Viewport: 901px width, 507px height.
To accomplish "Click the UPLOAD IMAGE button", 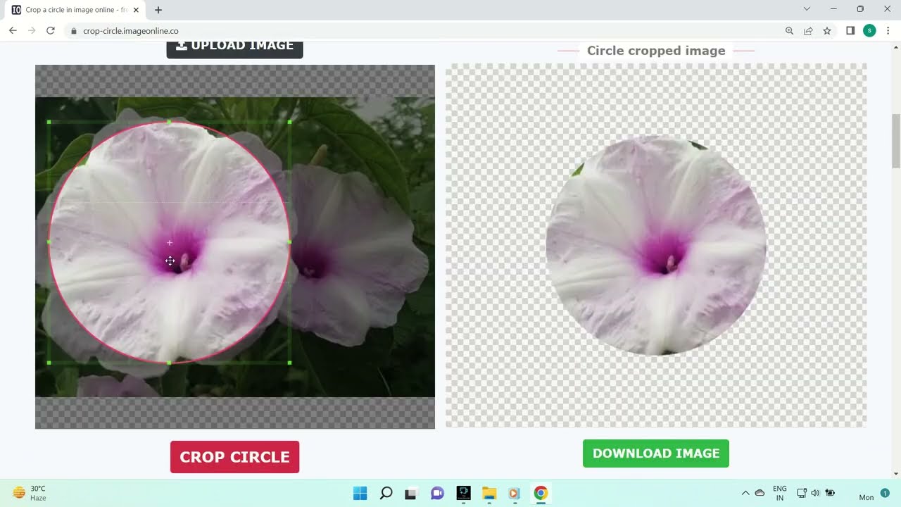I will [x=234, y=48].
